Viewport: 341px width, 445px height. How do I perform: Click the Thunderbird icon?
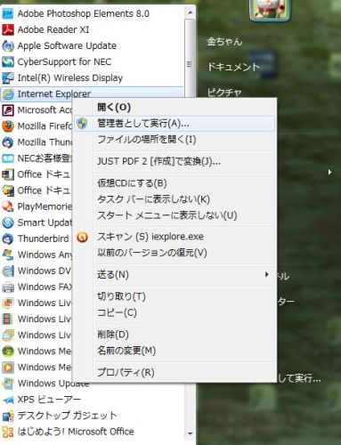[8, 239]
